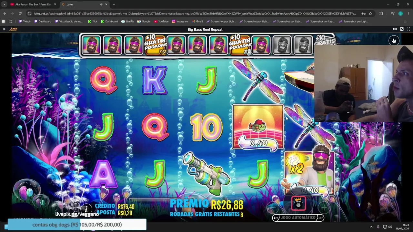413x232 pixels.
Task: Open the game hamburger menu
Action: point(76,205)
